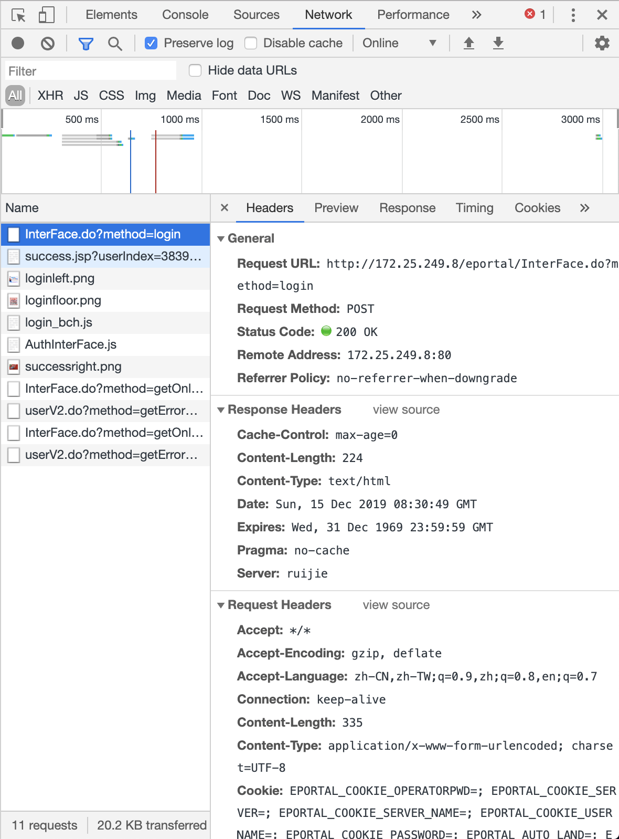619x839 pixels.
Task: Collapse the Response Headers section
Action: click(x=221, y=410)
